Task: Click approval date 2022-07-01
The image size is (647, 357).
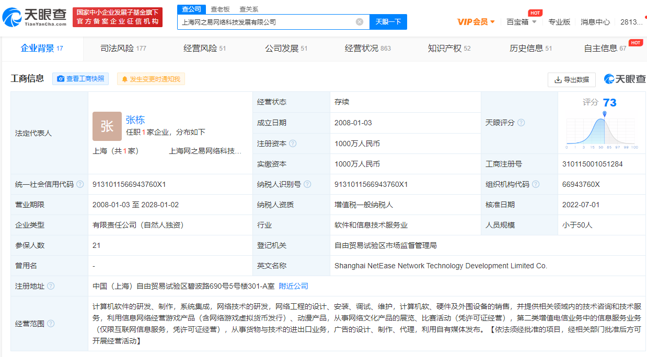Action: click(581, 205)
